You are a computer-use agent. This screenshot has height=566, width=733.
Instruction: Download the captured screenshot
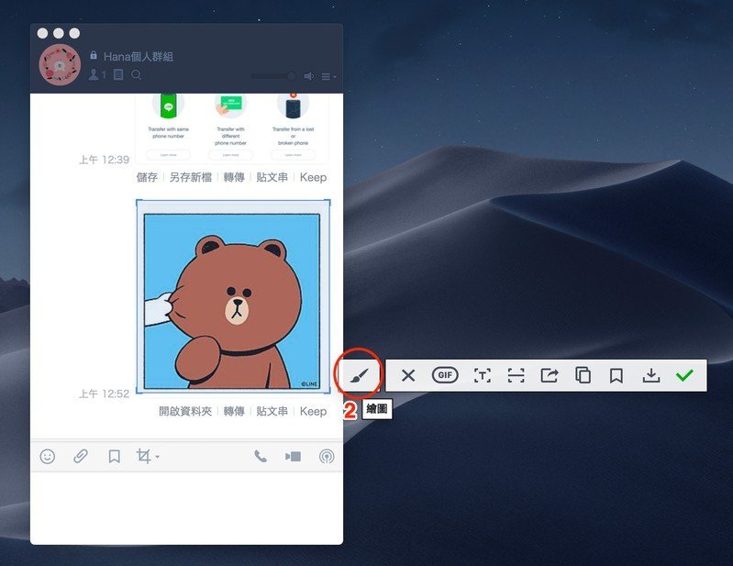(x=651, y=375)
